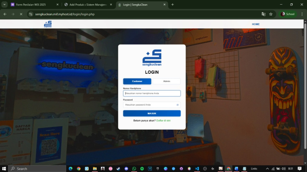
Task: Open the Chrome three-dot menu
Action: click(301, 14)
